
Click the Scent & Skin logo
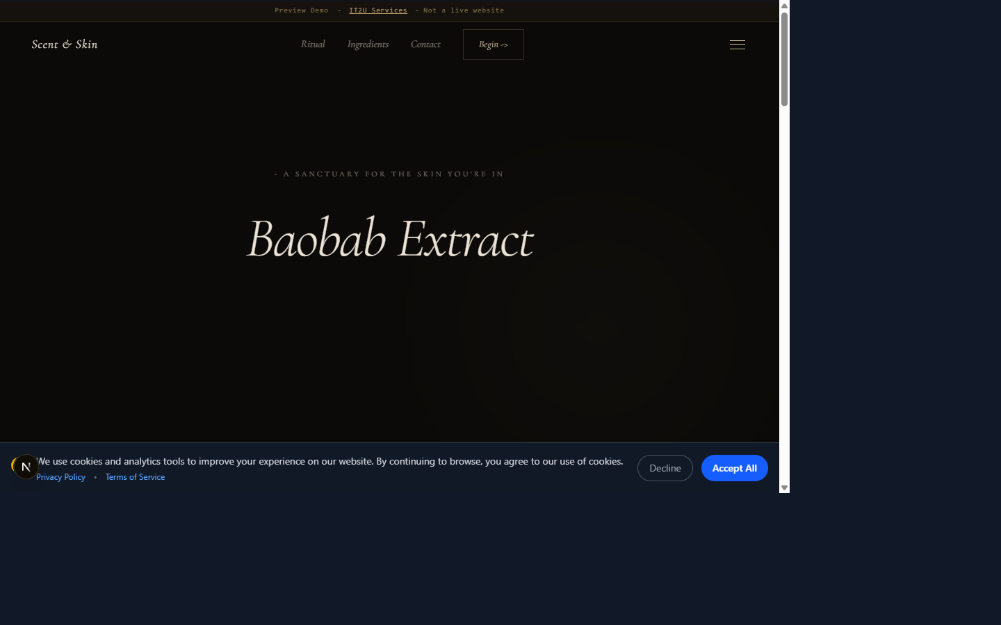point(65,44)
